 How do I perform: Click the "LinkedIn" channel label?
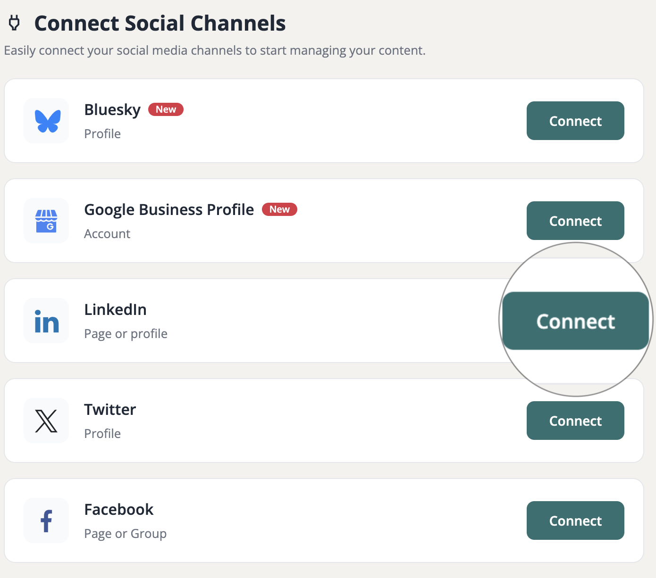[115, 310]
